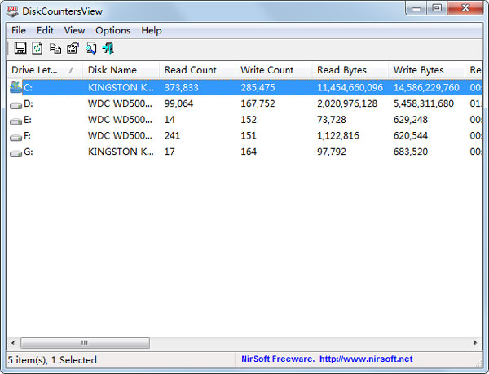The height and width of the screenshot is (374, 489).
Task: Click write bytes value 14,586,229,760
Action: [x=426, y=87]
